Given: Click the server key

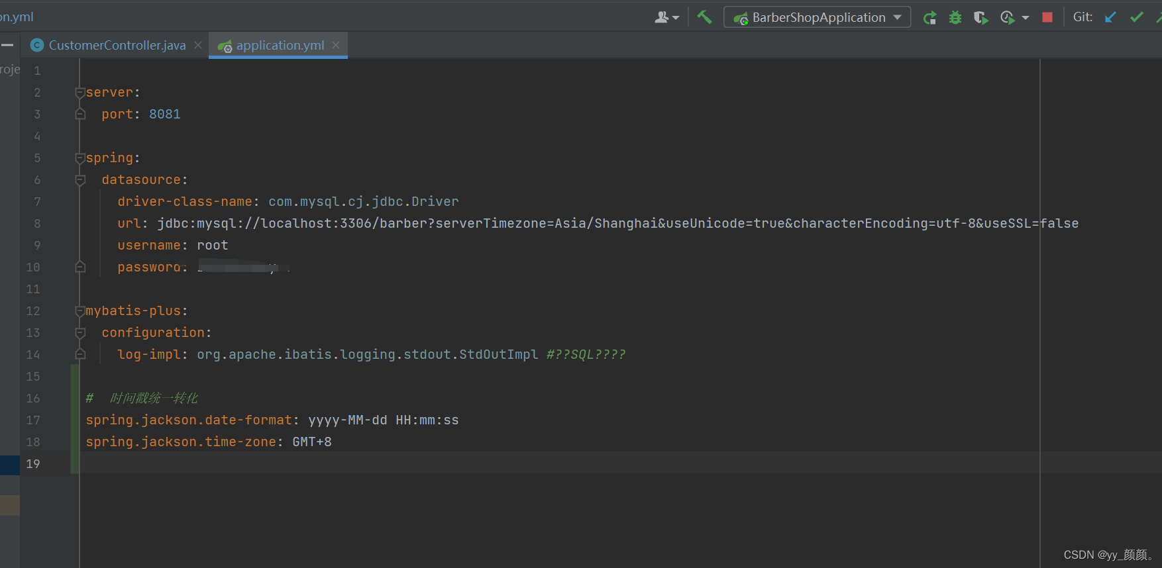Looking at the screenshot, I should click(109, 92).
